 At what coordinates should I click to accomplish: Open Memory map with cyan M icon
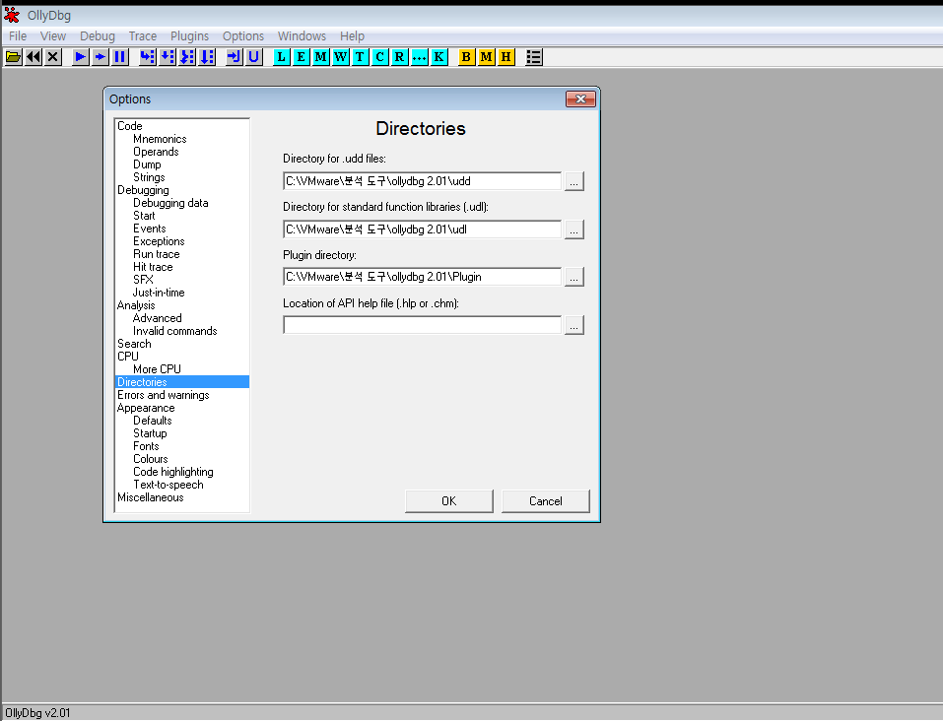coord(320,57)
